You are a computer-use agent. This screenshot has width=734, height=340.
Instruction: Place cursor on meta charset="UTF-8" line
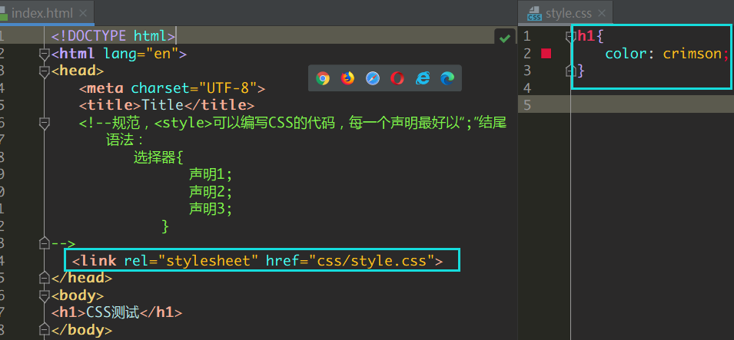(x=172, y=88)
